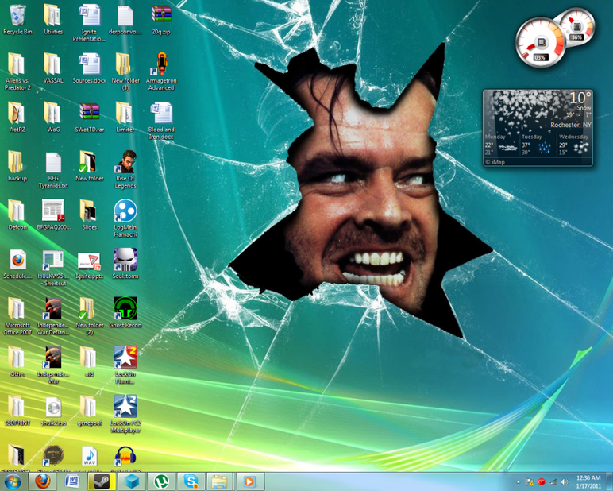The width and height of the screenshot is (613, 491).
Task: Open uTorrent from the taskbar
Action: pyautogui.click(x=160, y=481)
